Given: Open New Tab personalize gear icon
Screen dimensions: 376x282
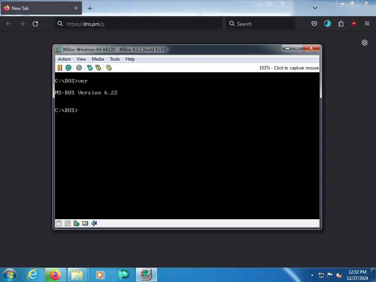Looking at the screenshot, I should pyautogui.click(x=365, y=43).
